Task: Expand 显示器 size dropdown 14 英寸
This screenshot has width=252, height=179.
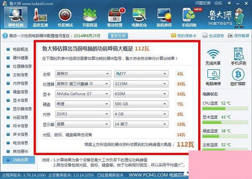Action: click(141, 124)
